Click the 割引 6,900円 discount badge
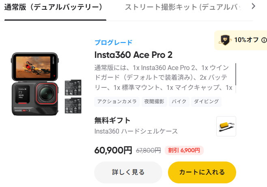This screenshot has width=267, height=187. pos(184,150)
